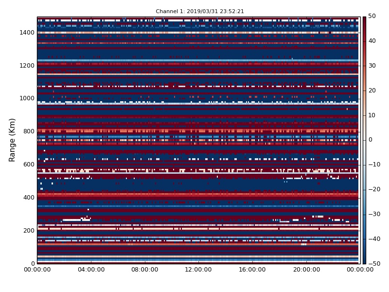
Task: Click the colorbar value 50
Action: pos(372,16)
